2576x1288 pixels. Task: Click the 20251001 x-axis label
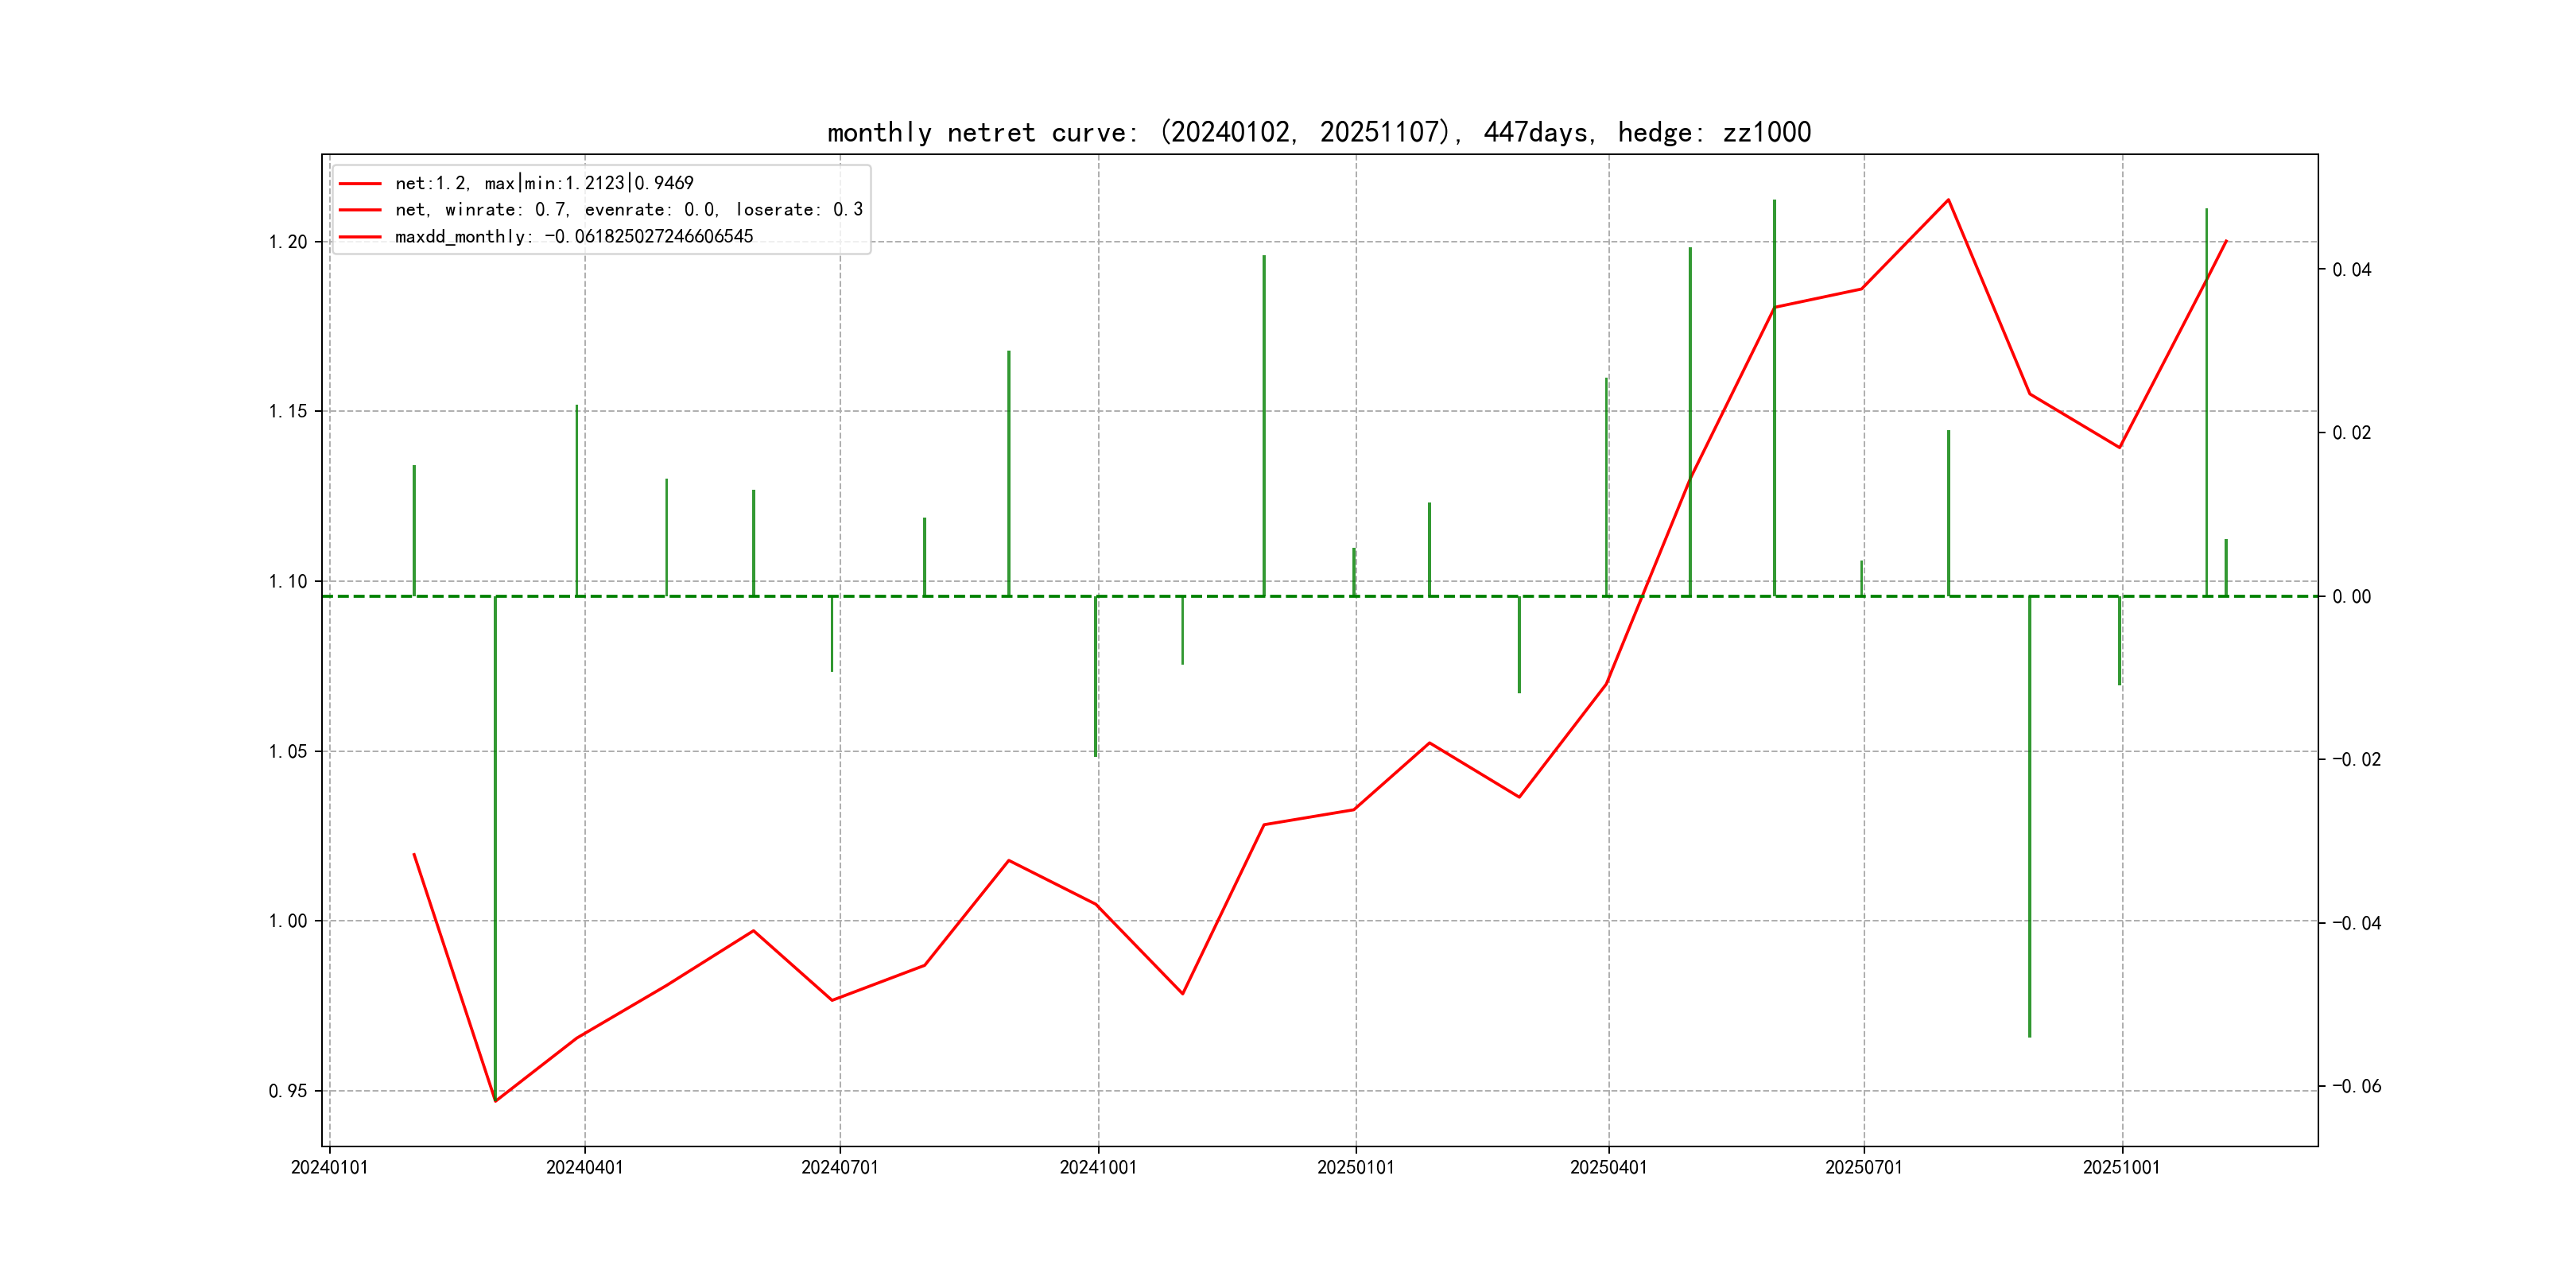click(2121, 1167)
